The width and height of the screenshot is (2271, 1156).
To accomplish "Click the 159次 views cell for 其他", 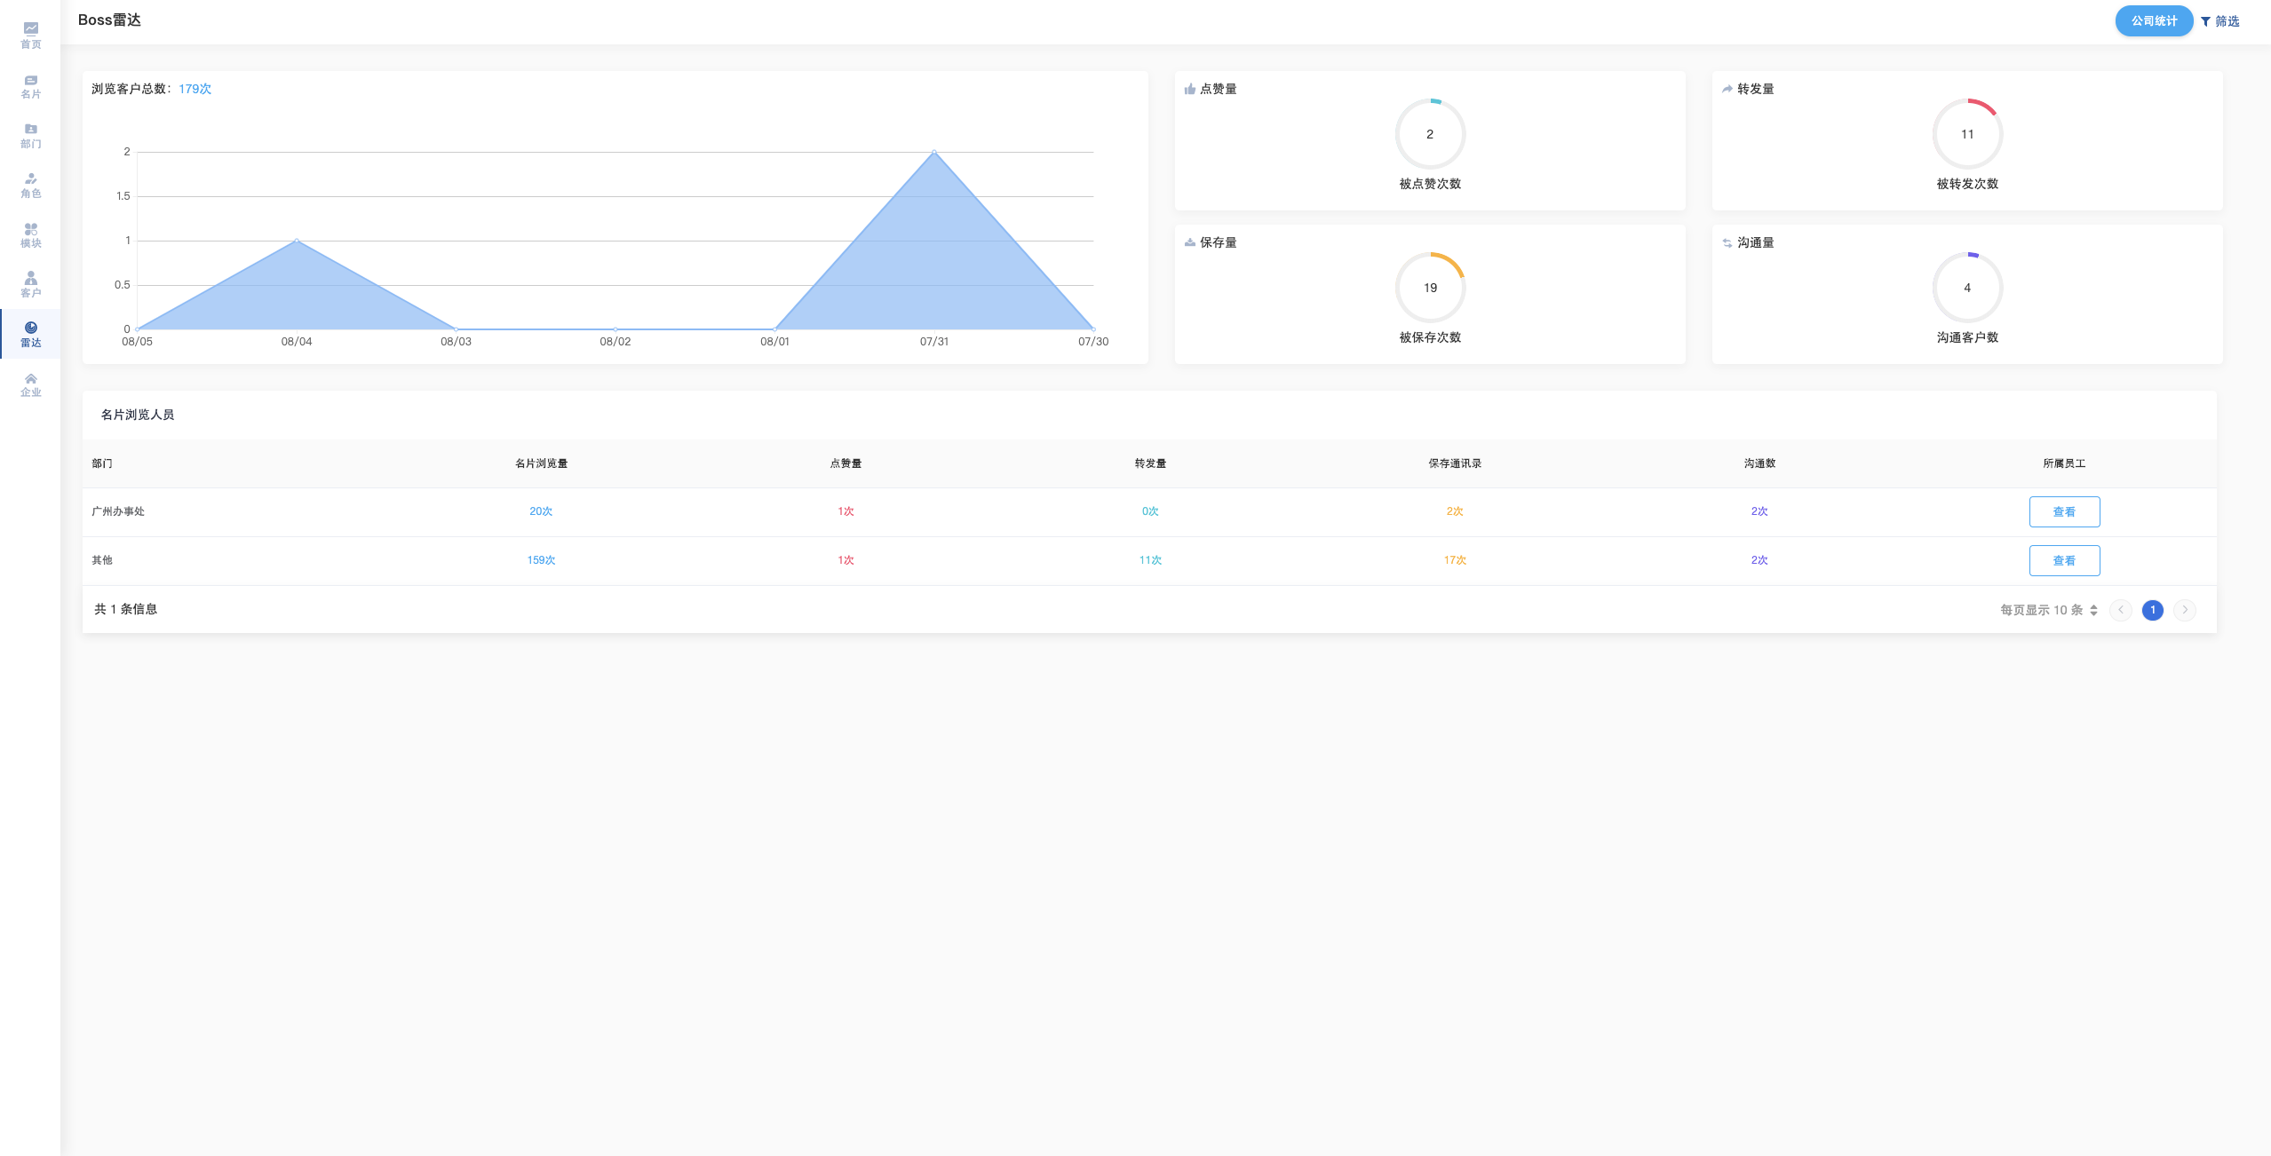I will click(541, 560).
